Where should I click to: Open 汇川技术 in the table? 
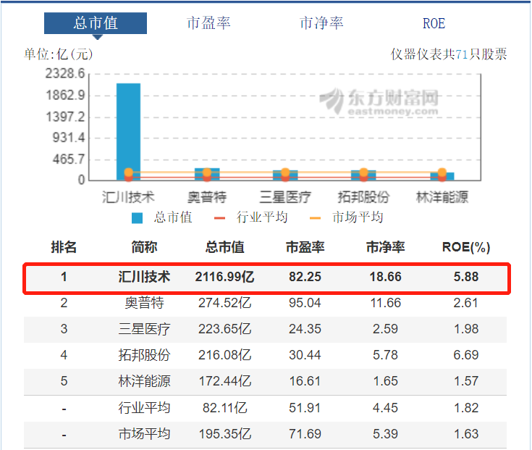click(x=144, y=277)
